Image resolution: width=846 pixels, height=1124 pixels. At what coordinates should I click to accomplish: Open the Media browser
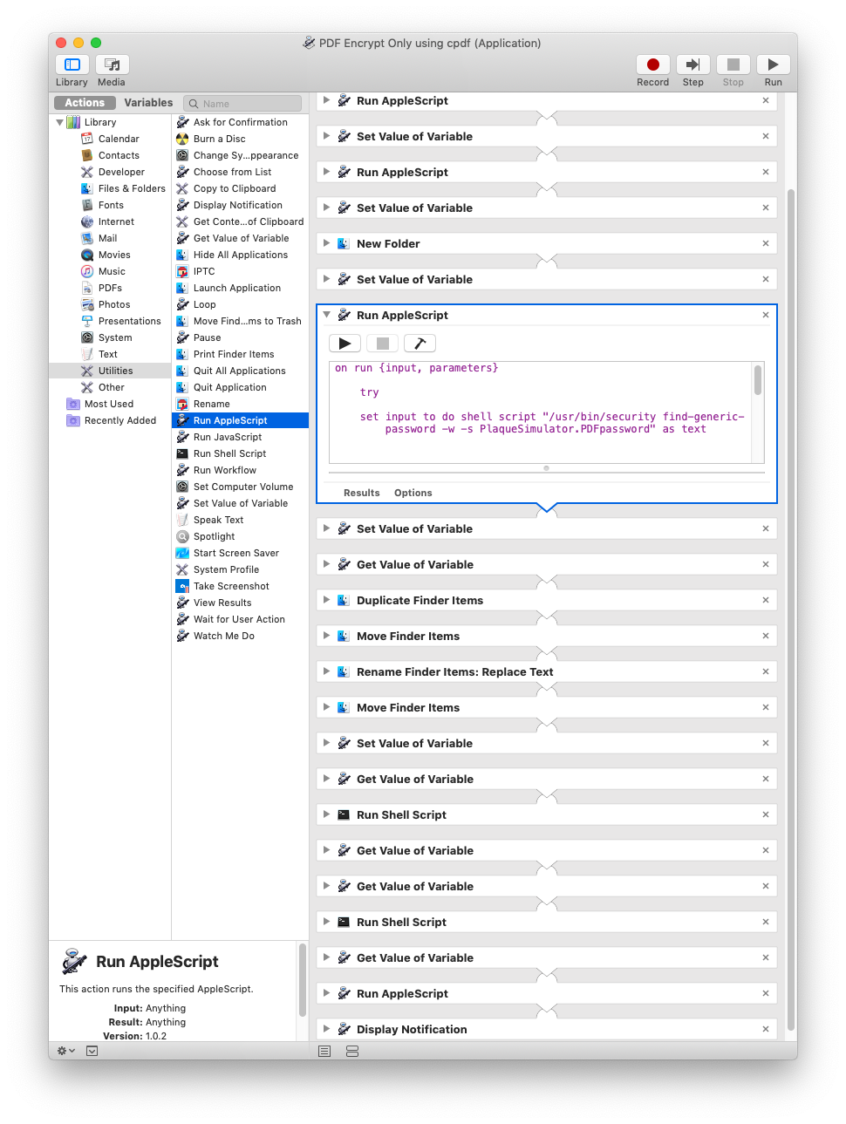(111, 65)
